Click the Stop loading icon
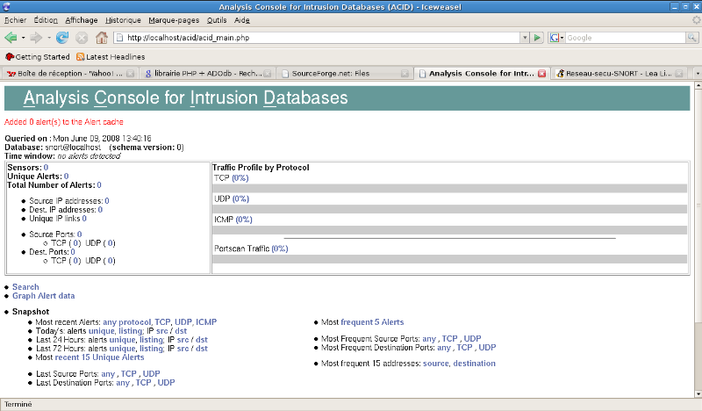This screenshot has height=411, width=702. coord(82,38)
